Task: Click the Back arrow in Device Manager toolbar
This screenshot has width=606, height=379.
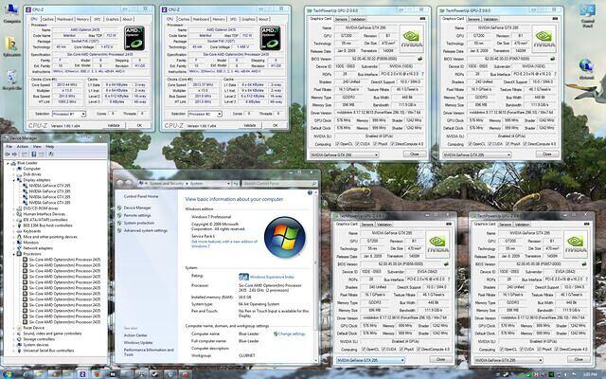Action: coord(9,154)
